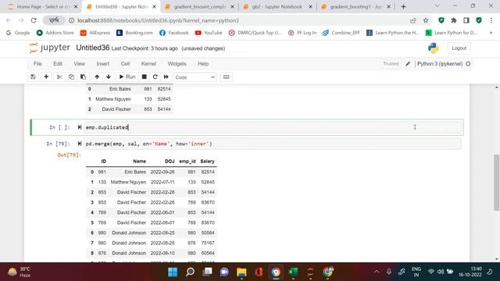500x281 pixels.
Task: Open the Kernel menu
Action: point(149,64)
